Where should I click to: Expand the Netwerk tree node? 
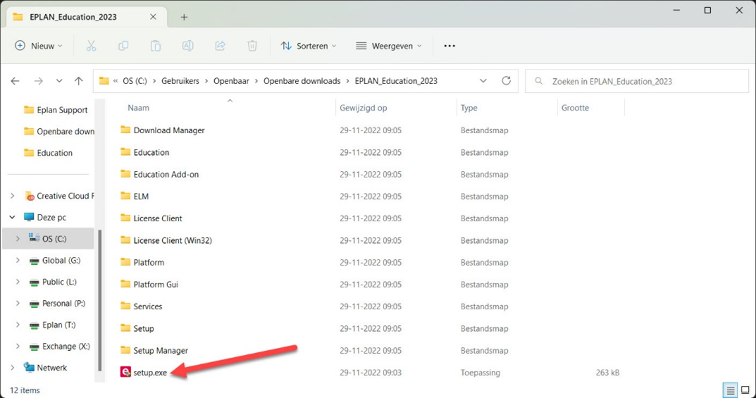13,368
